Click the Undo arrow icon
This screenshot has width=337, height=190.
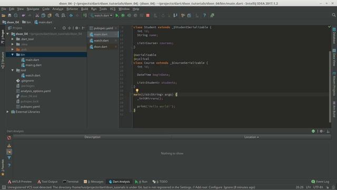(x=23, y=15)
